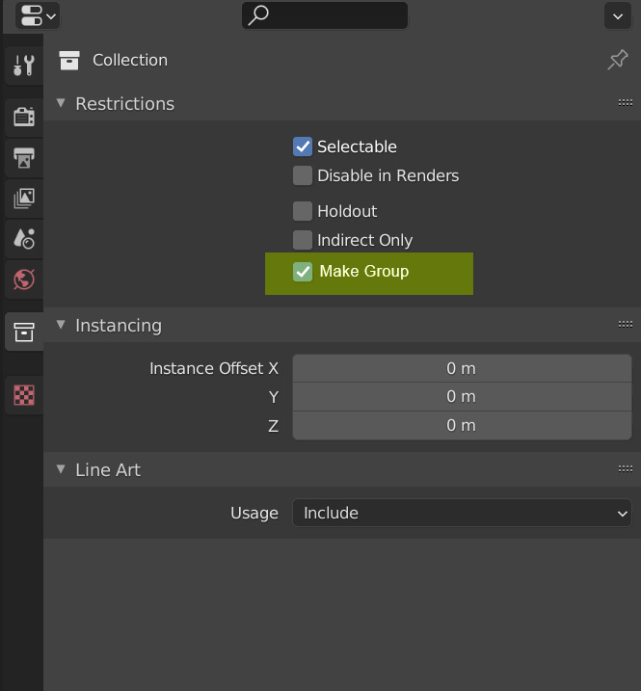The height and width of the screenshot is (691, 641).
Task: Click the Line Art panel drag grip
Action: 626,469
